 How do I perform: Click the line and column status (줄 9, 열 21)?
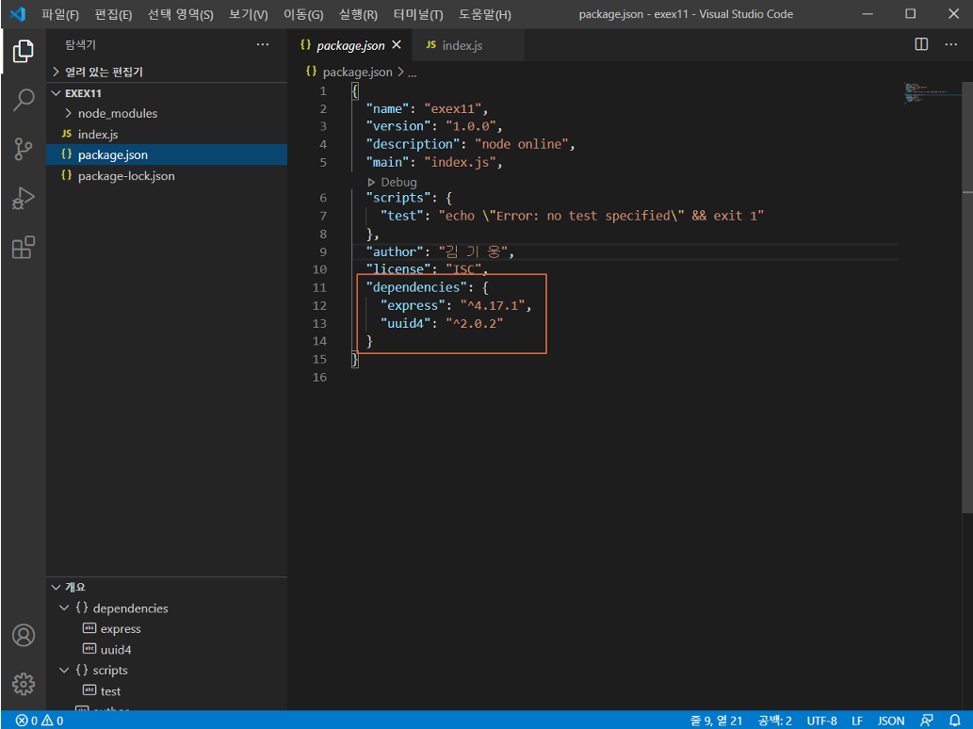click(x=716, y=721)
